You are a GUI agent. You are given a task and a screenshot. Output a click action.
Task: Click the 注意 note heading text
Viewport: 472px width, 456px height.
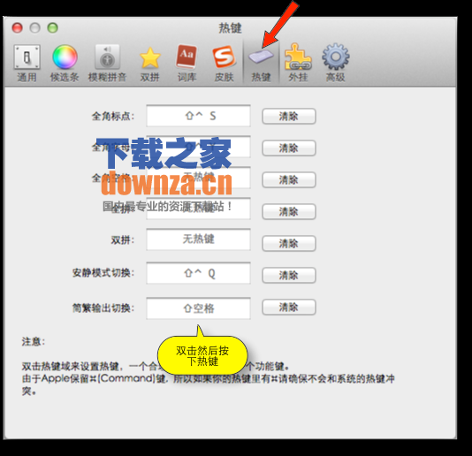33,342
